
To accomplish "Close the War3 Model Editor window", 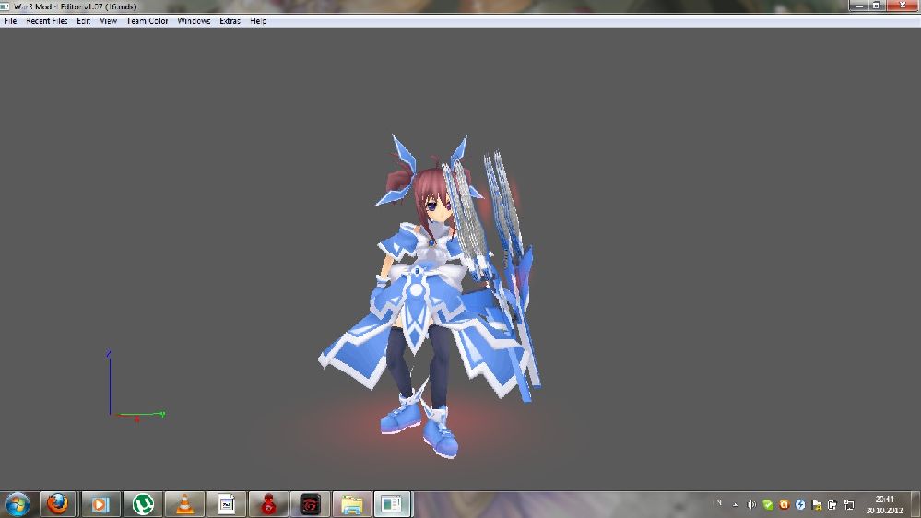I will [903, 6].
